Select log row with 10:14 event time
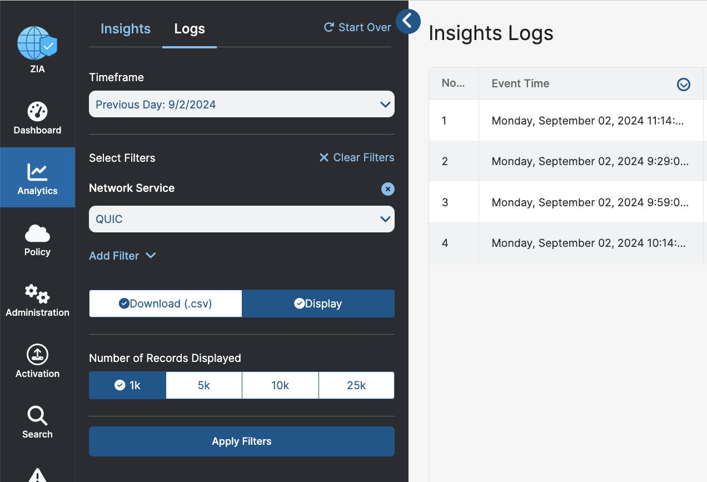Viewport: 707px width, 482px height. [x=567, y=243]
